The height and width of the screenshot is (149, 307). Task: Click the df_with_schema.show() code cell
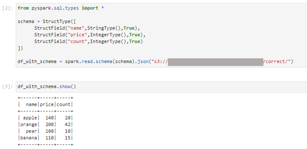click(161, 87)
